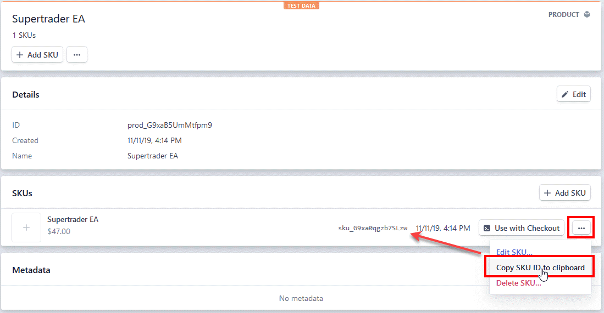Open the product header more options menu
604x313 pixels.
point(77,55)
